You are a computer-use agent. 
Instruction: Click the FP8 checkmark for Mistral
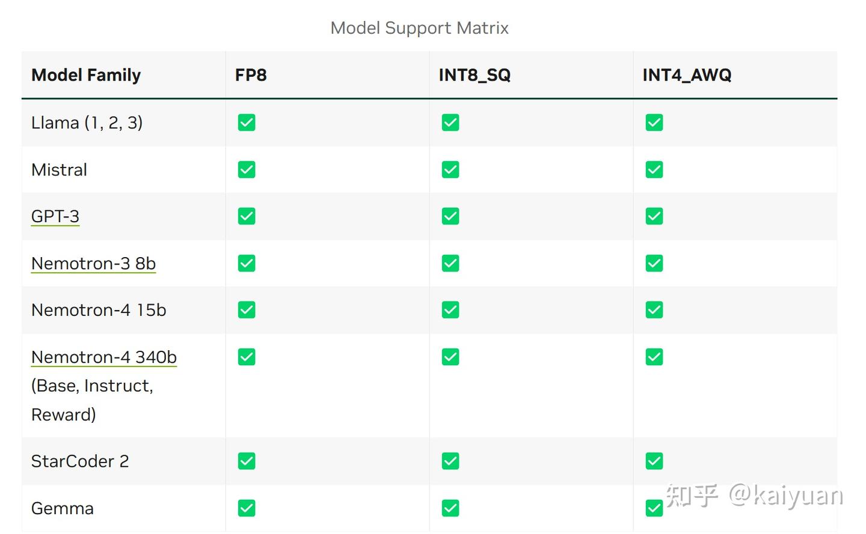[x=247, y=170]
